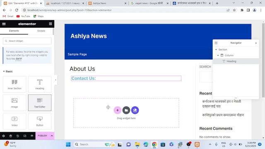Click the pink plus add-section button

coord(118,111)
